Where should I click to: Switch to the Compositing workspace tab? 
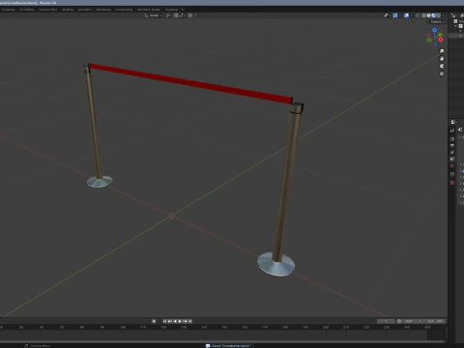[124, 10]
